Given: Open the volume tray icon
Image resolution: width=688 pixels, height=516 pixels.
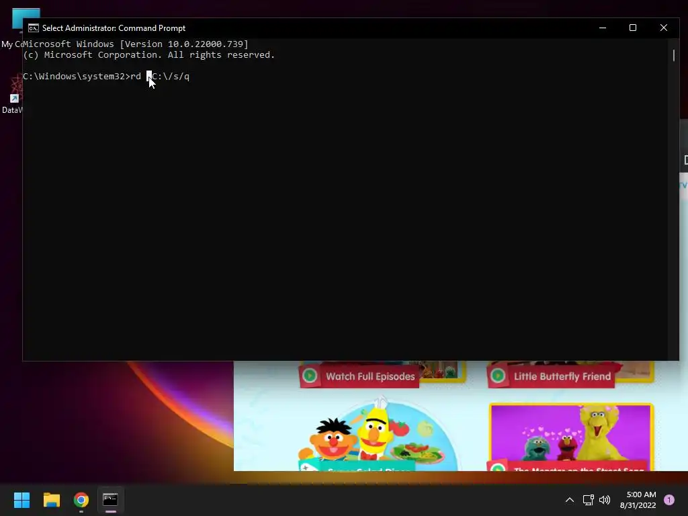Looking at the screenshot, I should [605, 500].
